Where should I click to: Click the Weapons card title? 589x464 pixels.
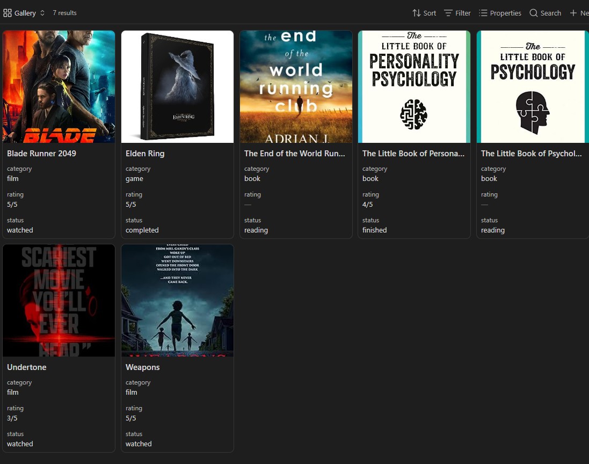(142, 367)
